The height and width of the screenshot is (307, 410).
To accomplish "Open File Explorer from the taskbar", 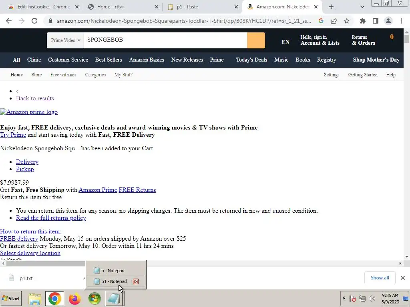I will tap(35, 299).
